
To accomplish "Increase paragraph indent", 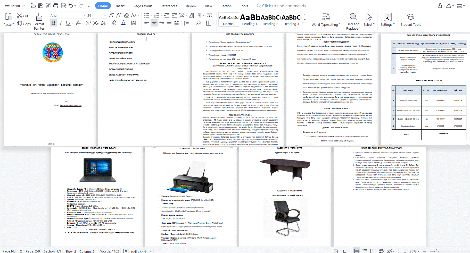I will 174,15.
